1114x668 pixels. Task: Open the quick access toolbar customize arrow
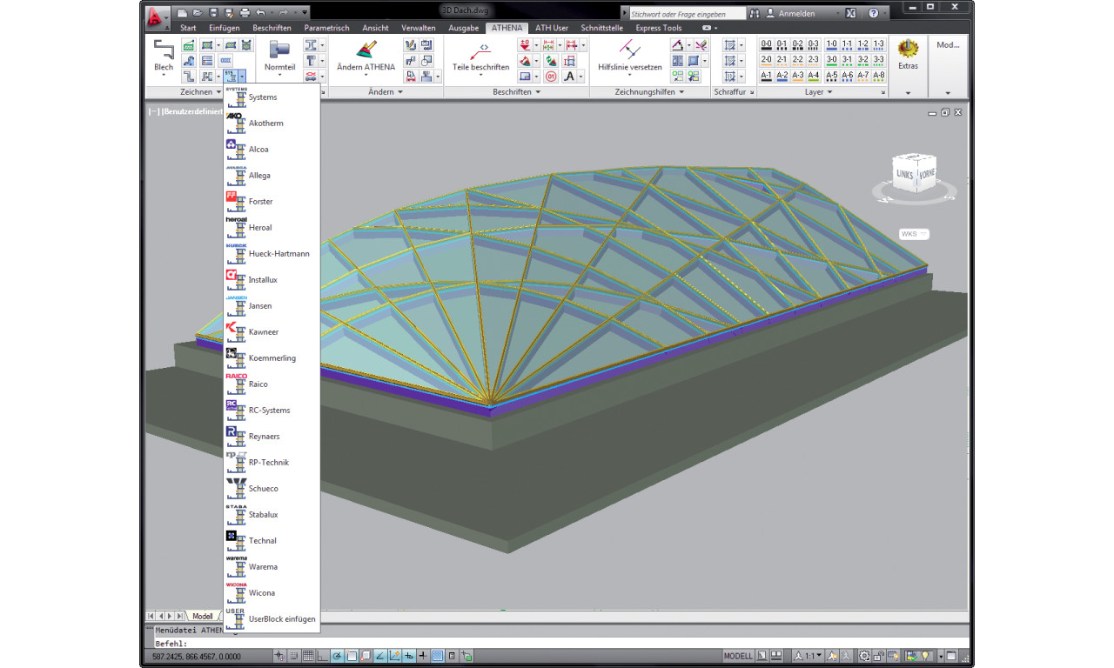(305, 13)
